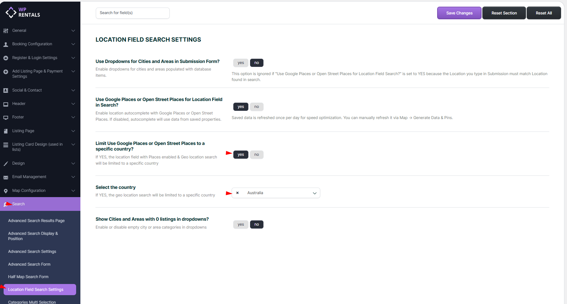Enable yes for Show Cities with 0 listings
The height and width of the screenshot is (304, 567).
point(241,224)
